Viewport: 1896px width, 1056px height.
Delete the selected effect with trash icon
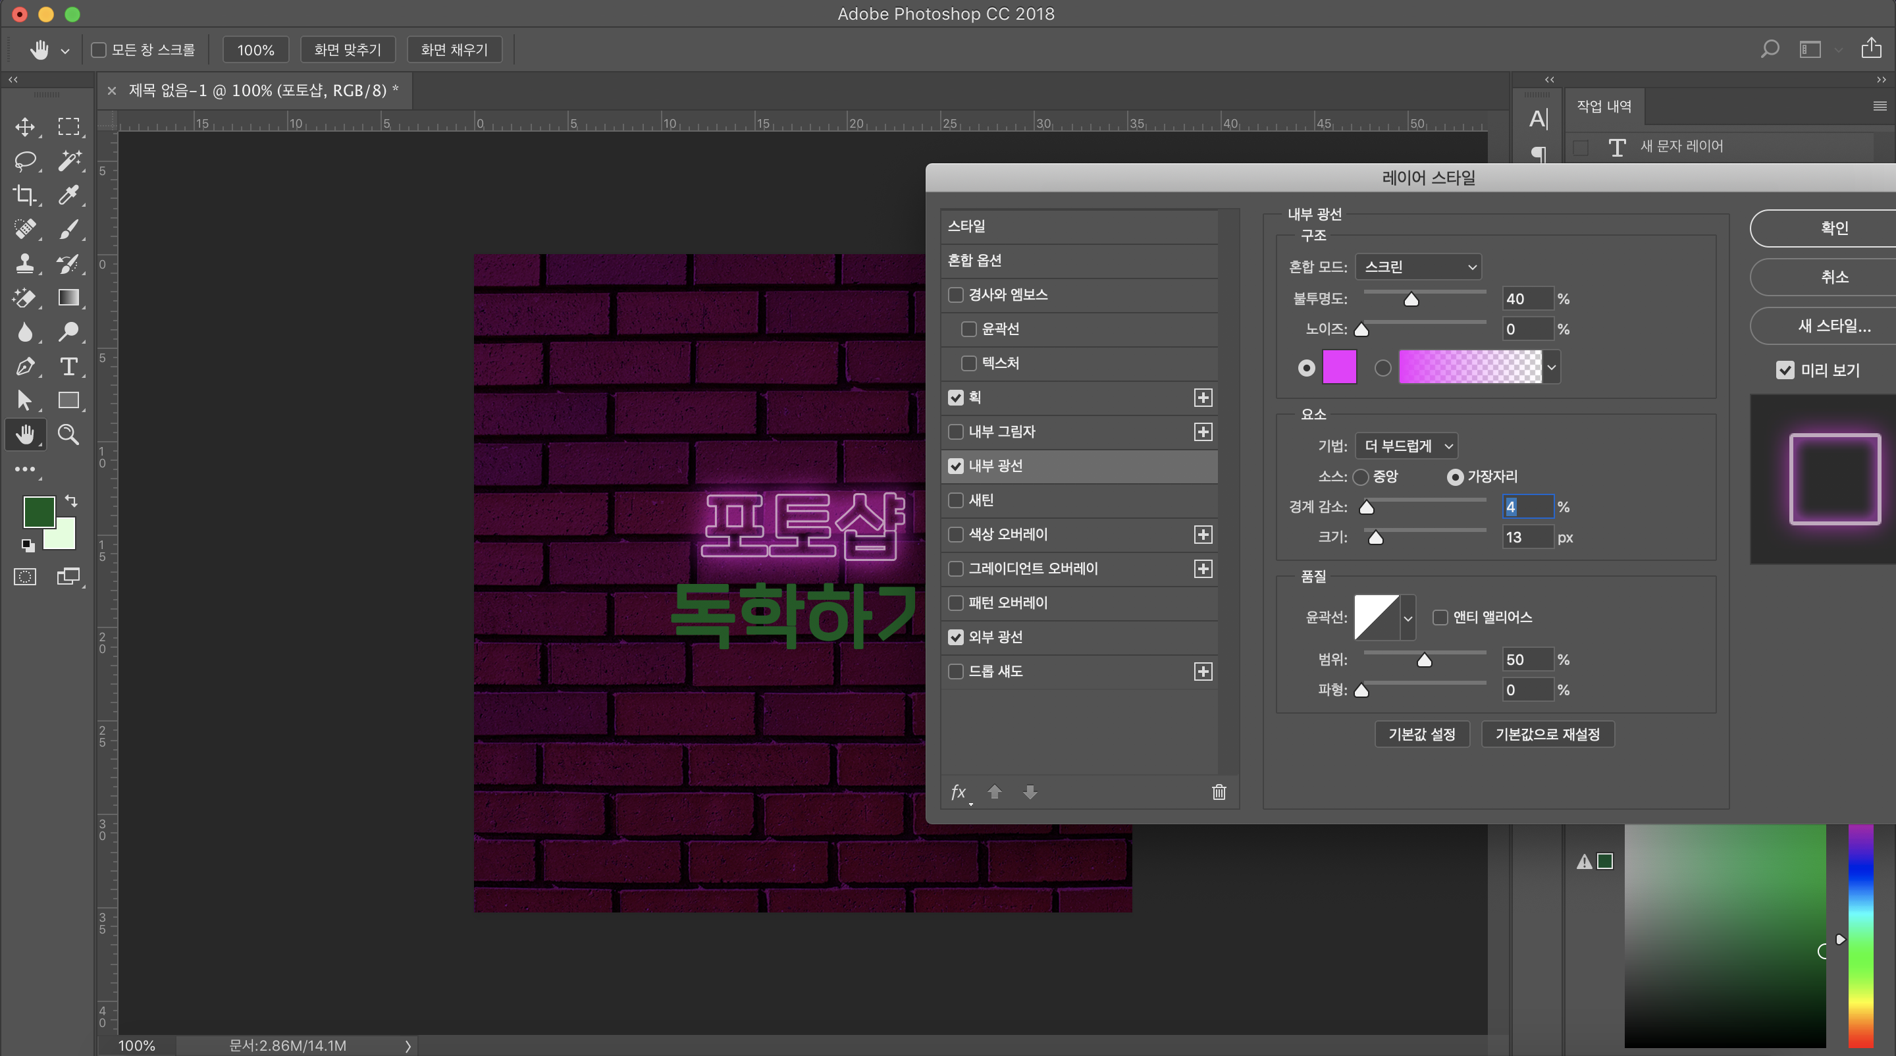coord(1219,792)
